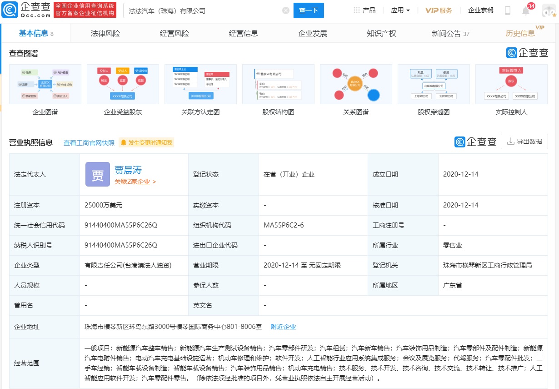Click unified social credit code 91440400MA55P6C26Q value
The width and height of the screenshot is (559, 389).
(121, 225)
